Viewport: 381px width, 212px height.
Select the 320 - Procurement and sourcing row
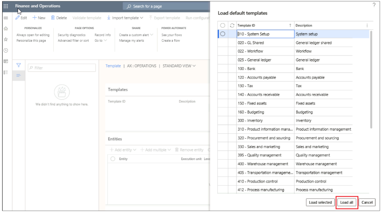[x=285, y=138]
